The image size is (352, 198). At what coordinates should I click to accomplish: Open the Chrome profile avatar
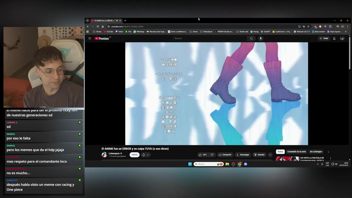pyautogui.click(x=343, y=26)
